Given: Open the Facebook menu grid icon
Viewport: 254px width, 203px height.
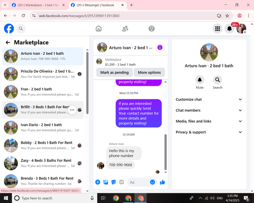Looking at the screenshot, I should point(217,28).
